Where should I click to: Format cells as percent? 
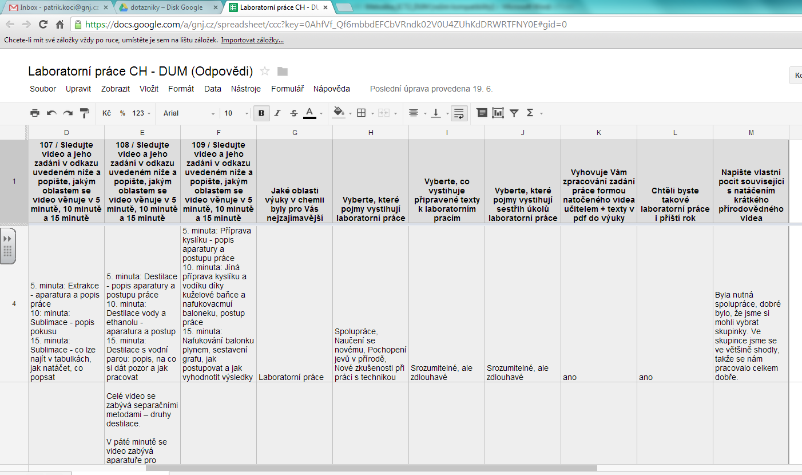[x=122, y=113]
